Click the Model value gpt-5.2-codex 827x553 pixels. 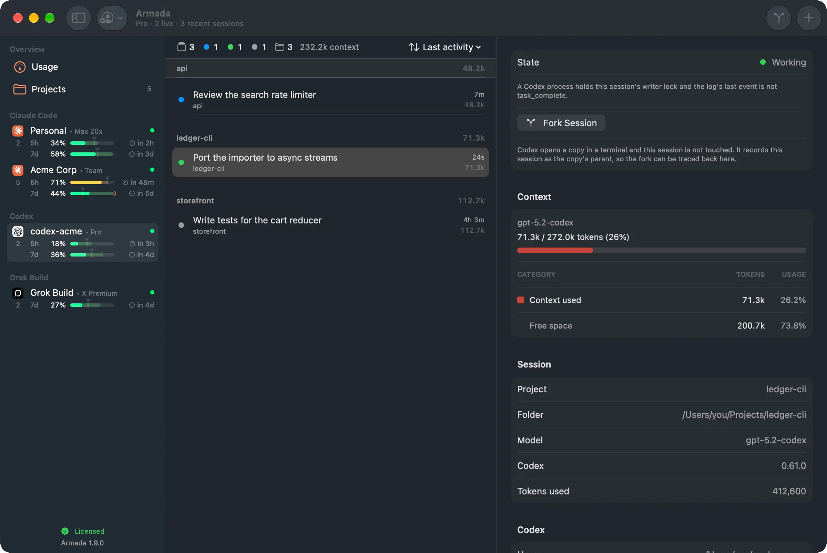pyautogui.click(x=776, y=440)
